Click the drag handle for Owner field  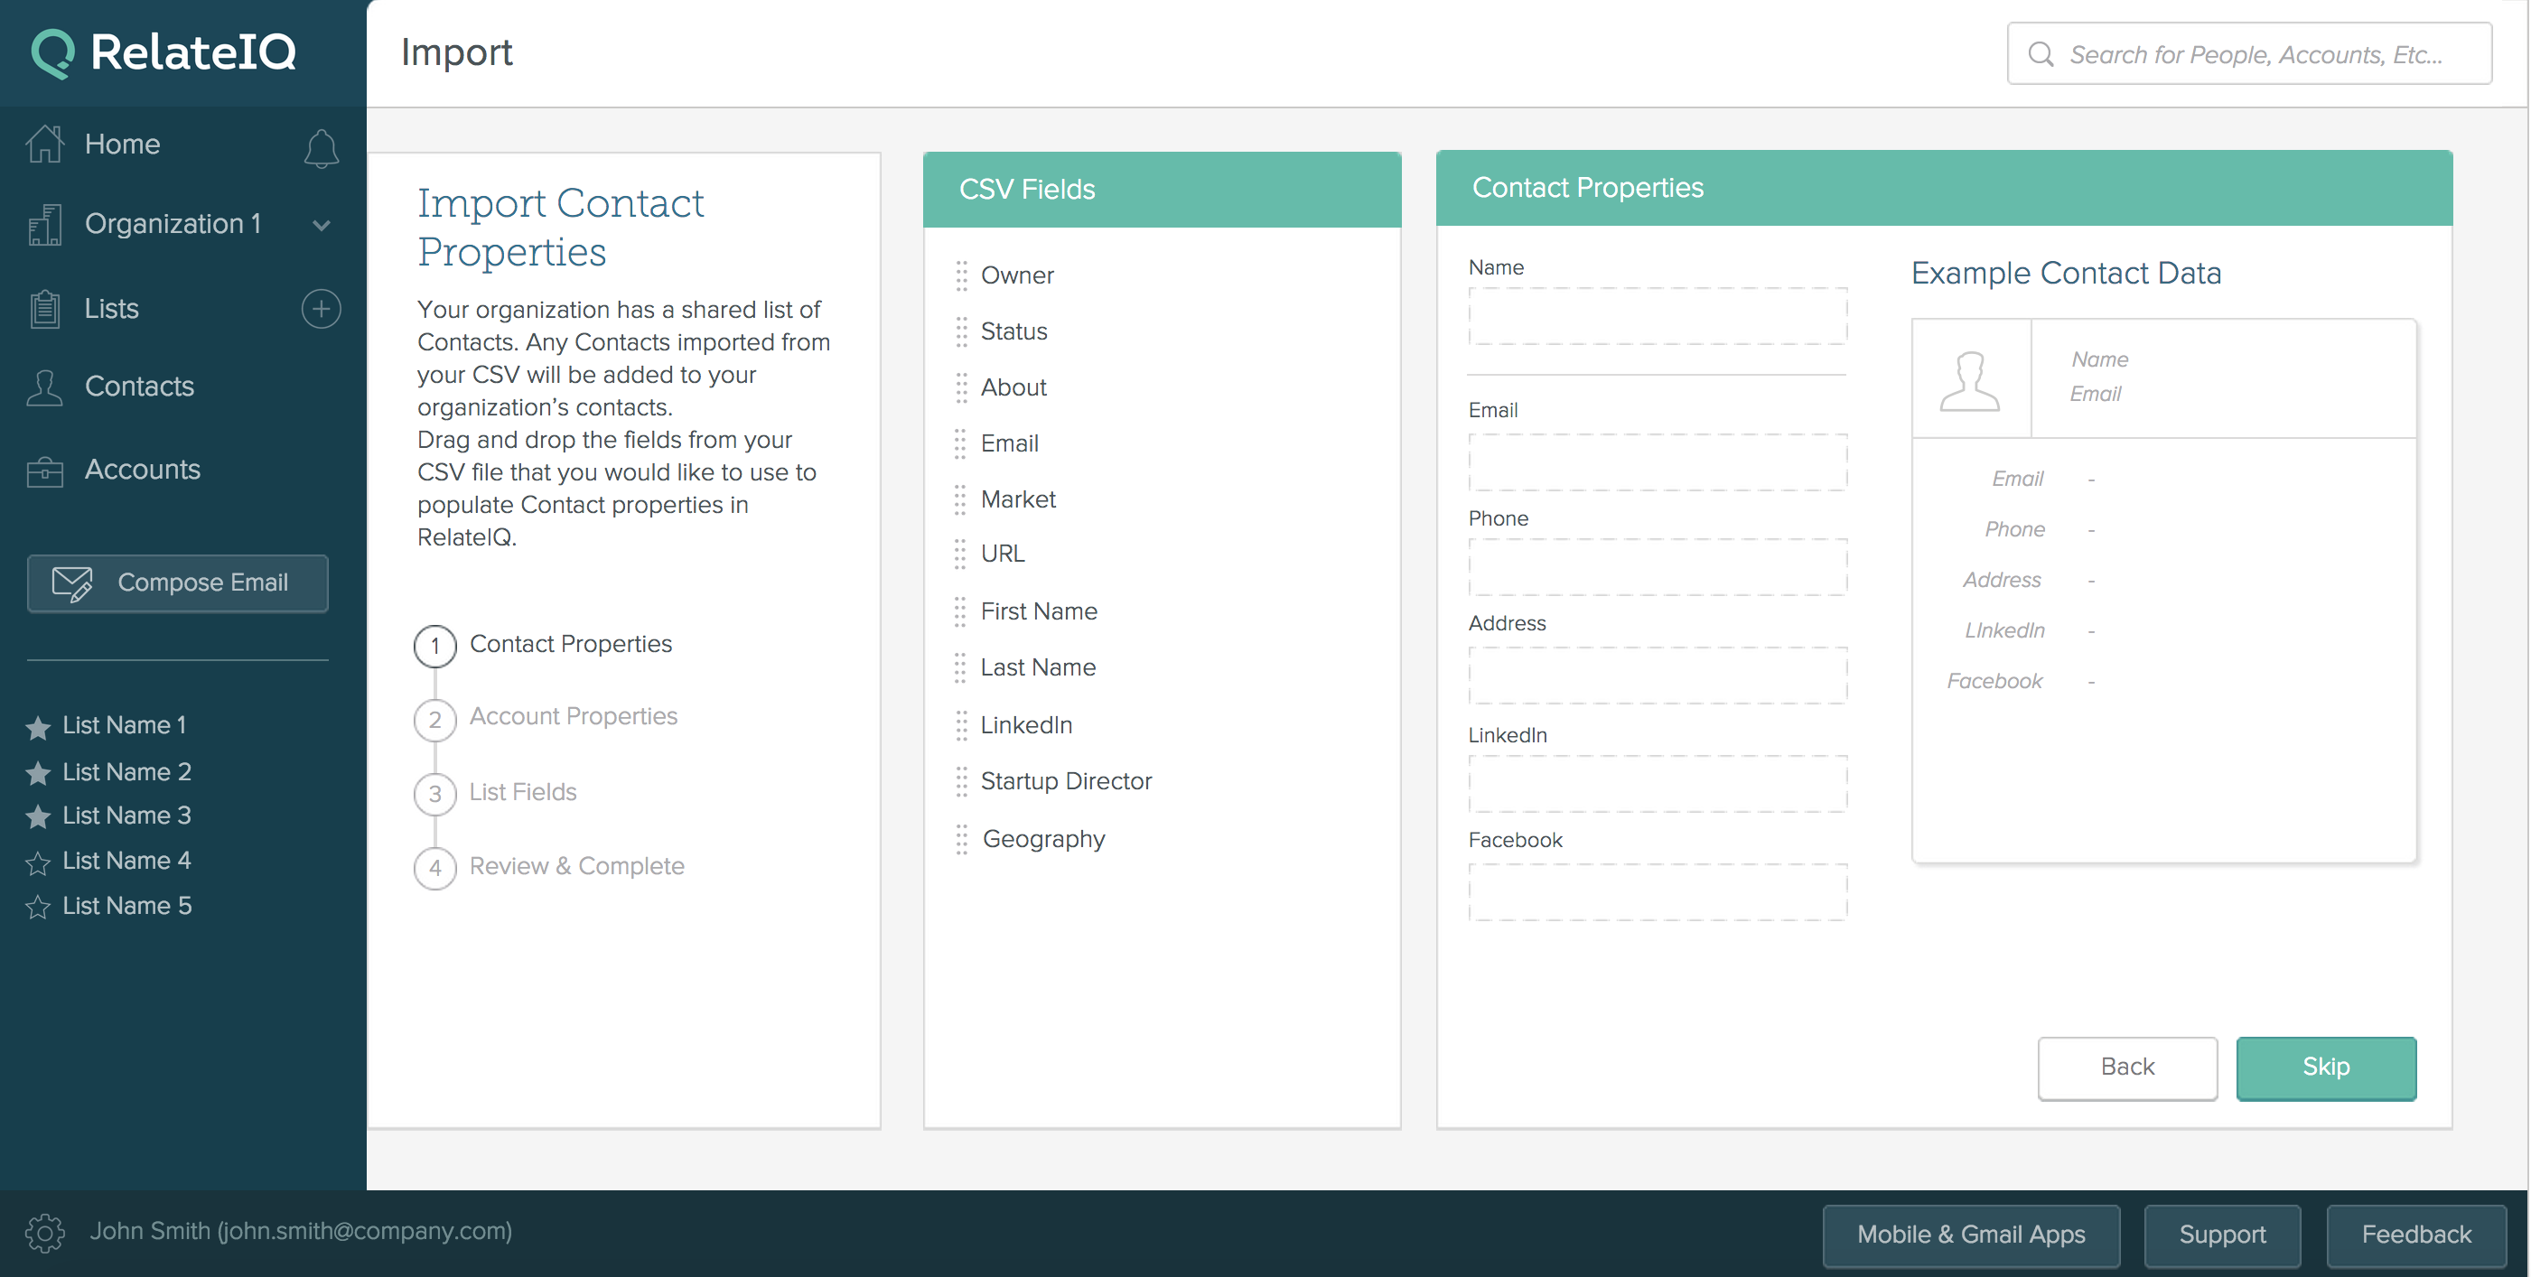pyautogui.click(x=961, y=276)
